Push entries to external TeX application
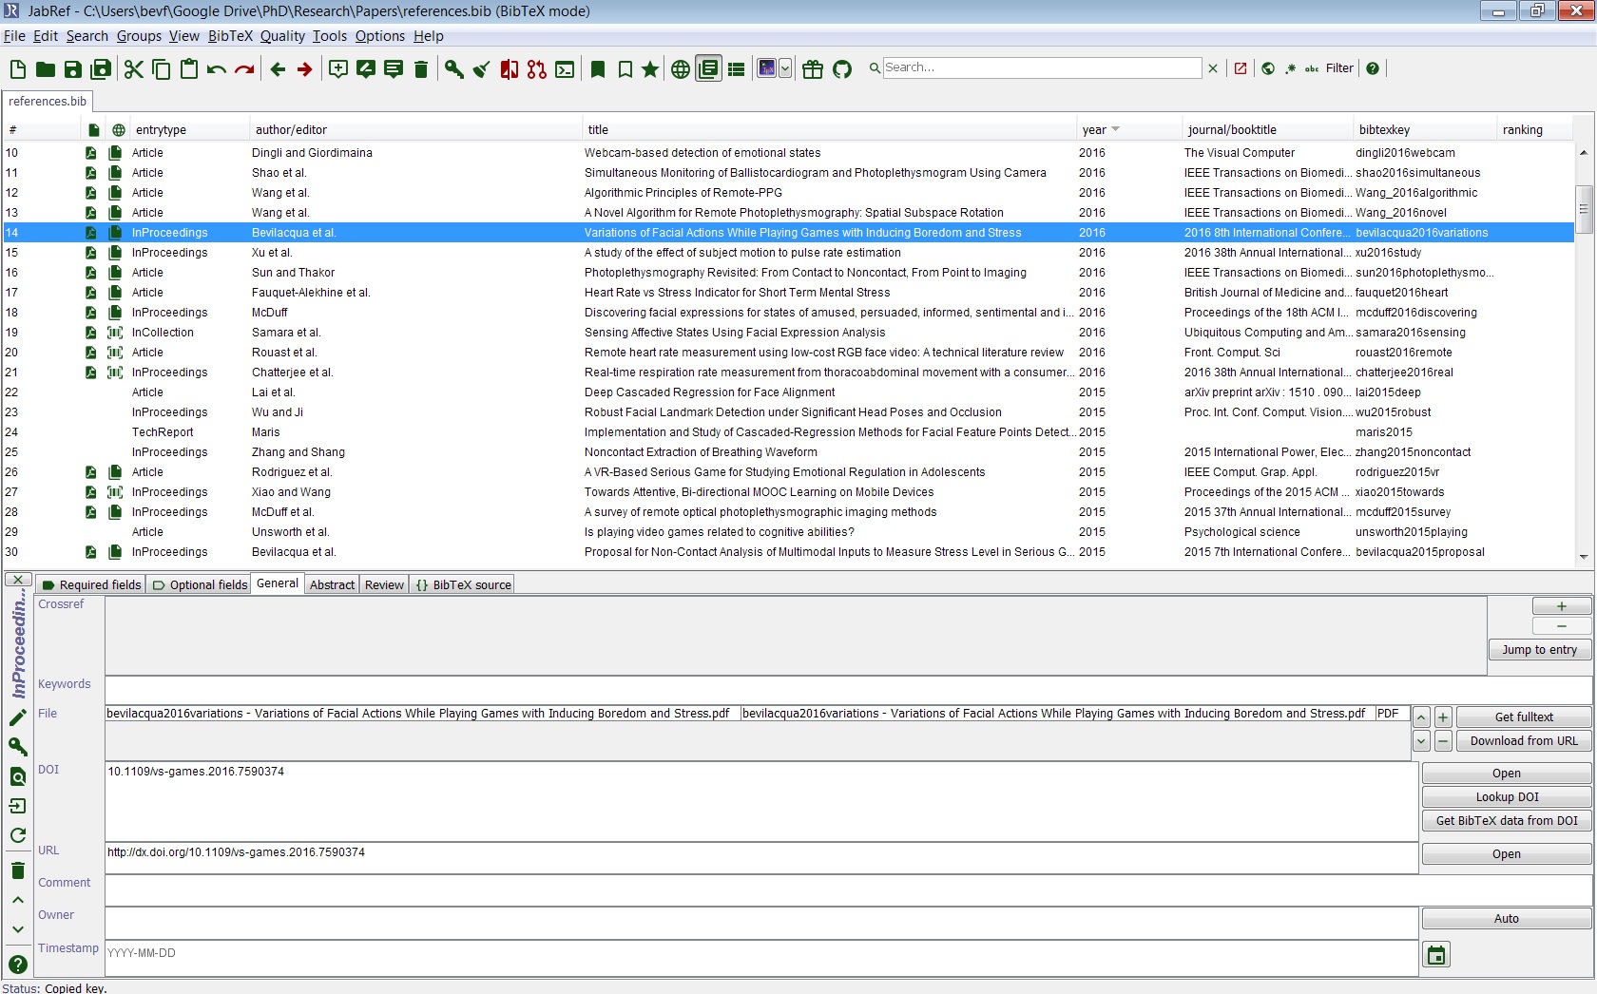1597x994 pixels. pyautogui.click(x=767, y=68)
